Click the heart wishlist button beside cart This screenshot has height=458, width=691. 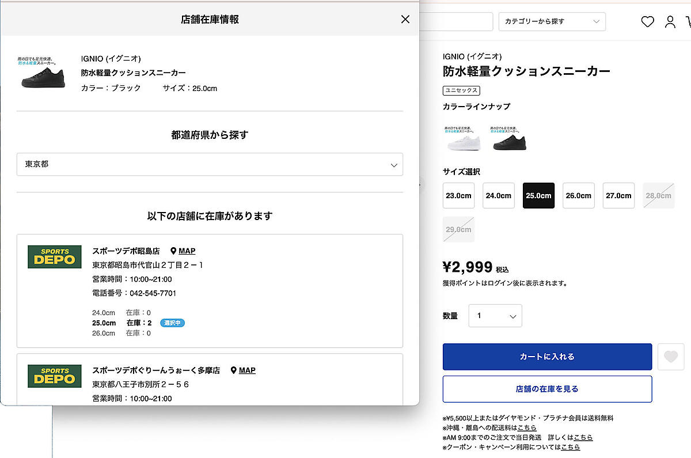coord(671,357)
